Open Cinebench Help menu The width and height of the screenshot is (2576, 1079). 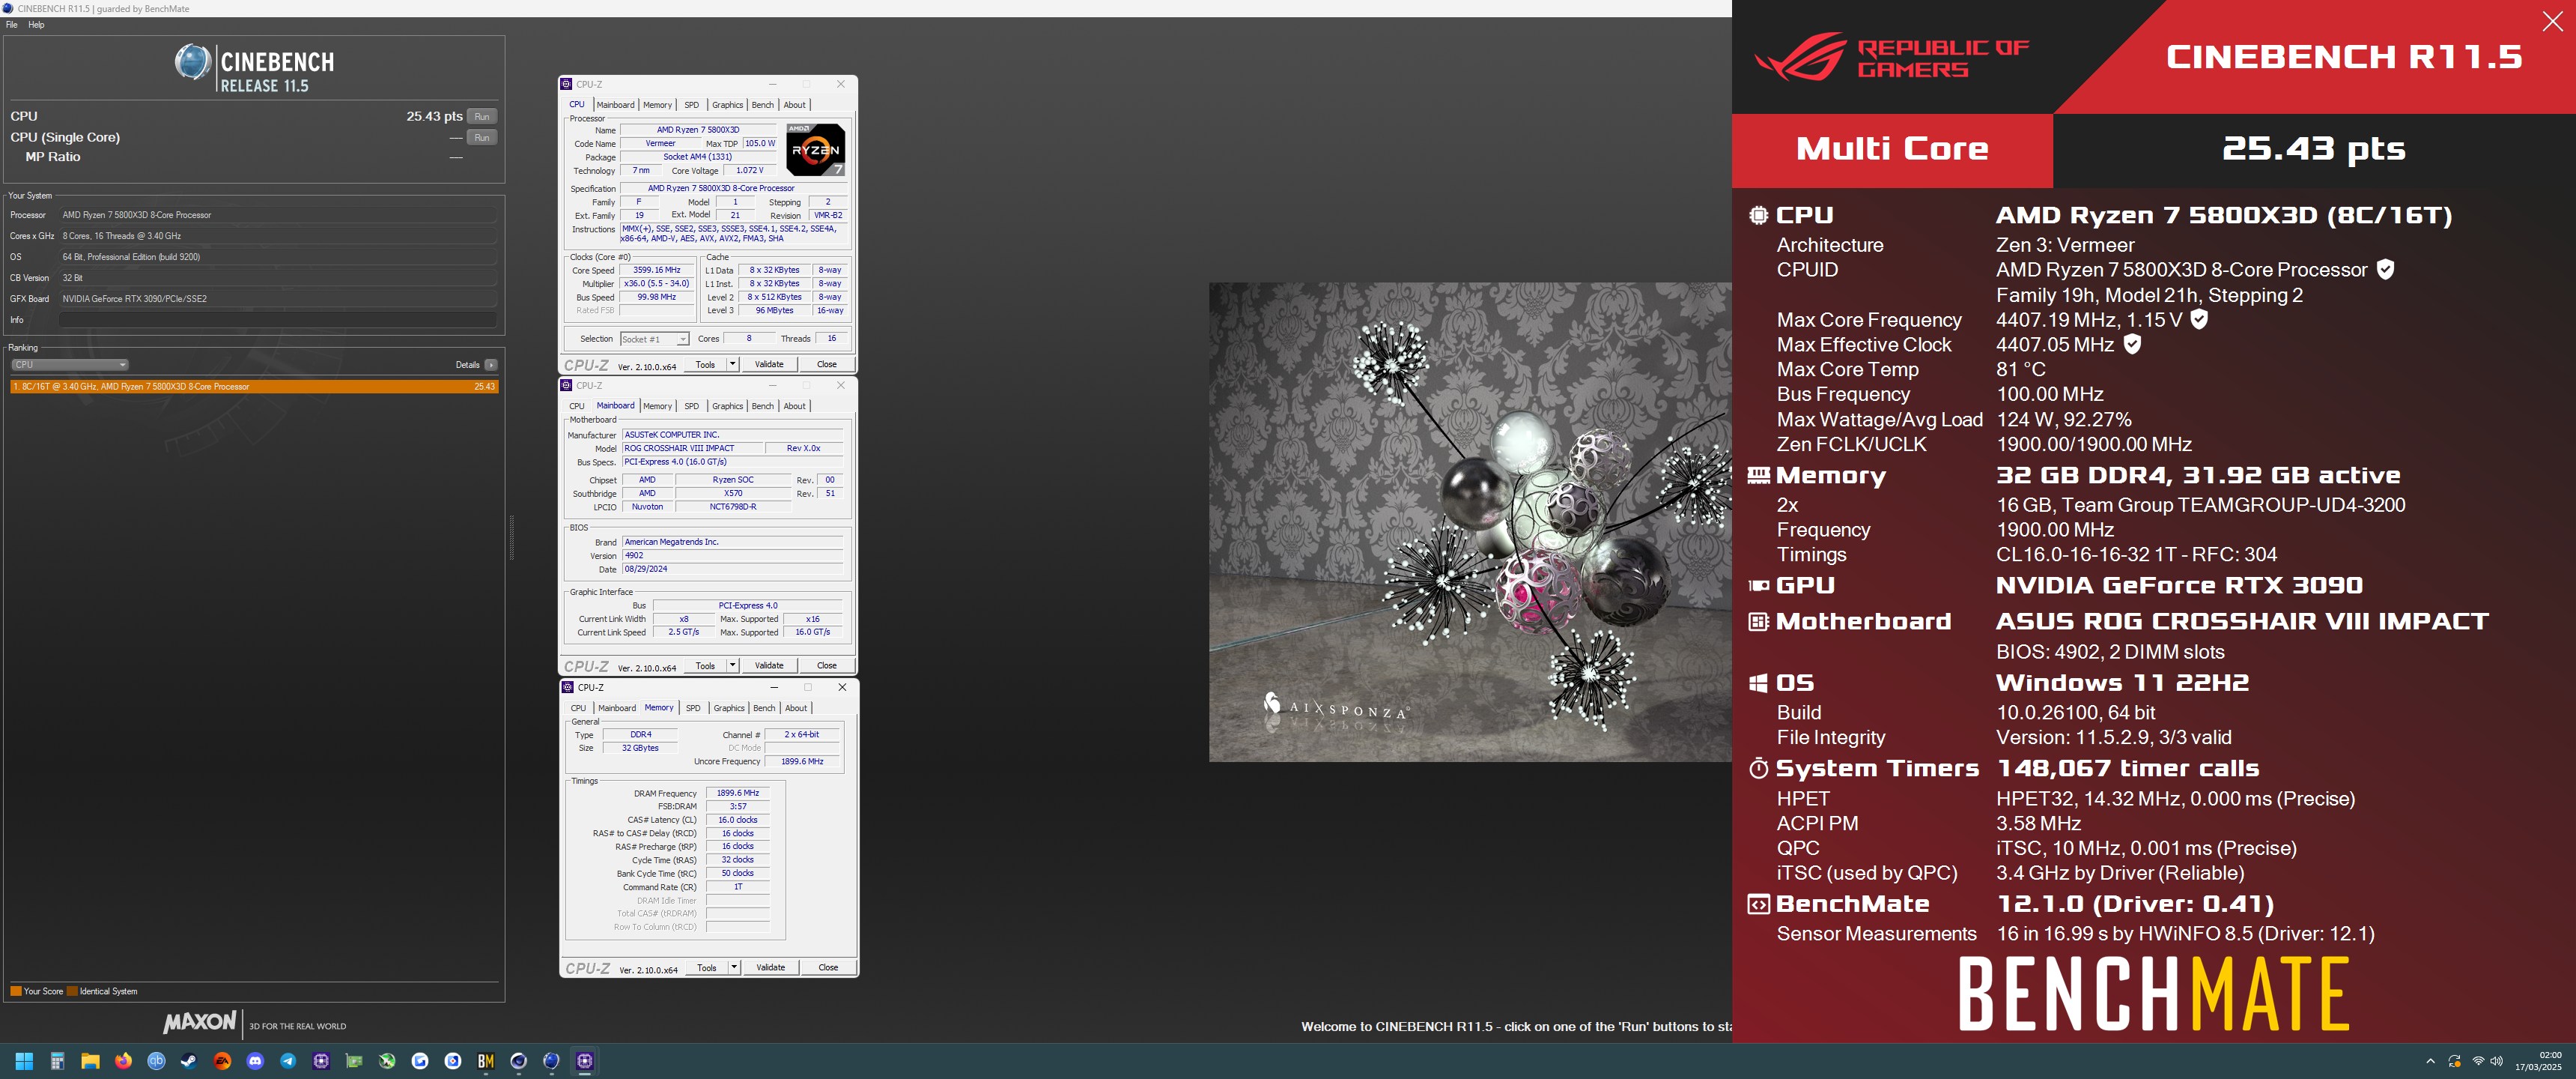pos(37,25)
